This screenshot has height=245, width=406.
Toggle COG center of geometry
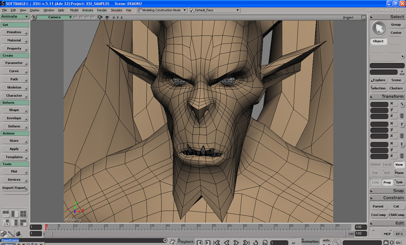375,182
